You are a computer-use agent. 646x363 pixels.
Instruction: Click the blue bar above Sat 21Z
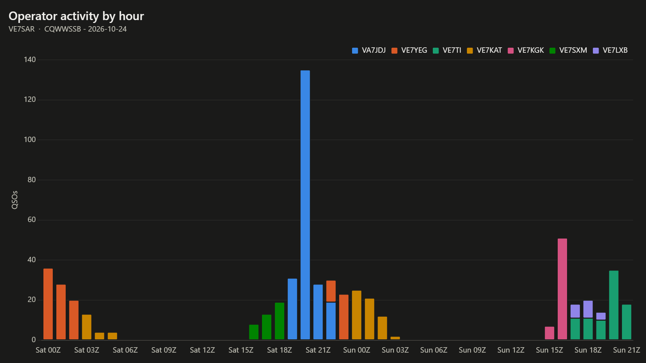pyautogui.click(x=318, y=312)
